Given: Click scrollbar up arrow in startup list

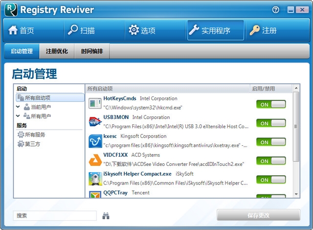Looking at the screenshot, I should point(296,88).
